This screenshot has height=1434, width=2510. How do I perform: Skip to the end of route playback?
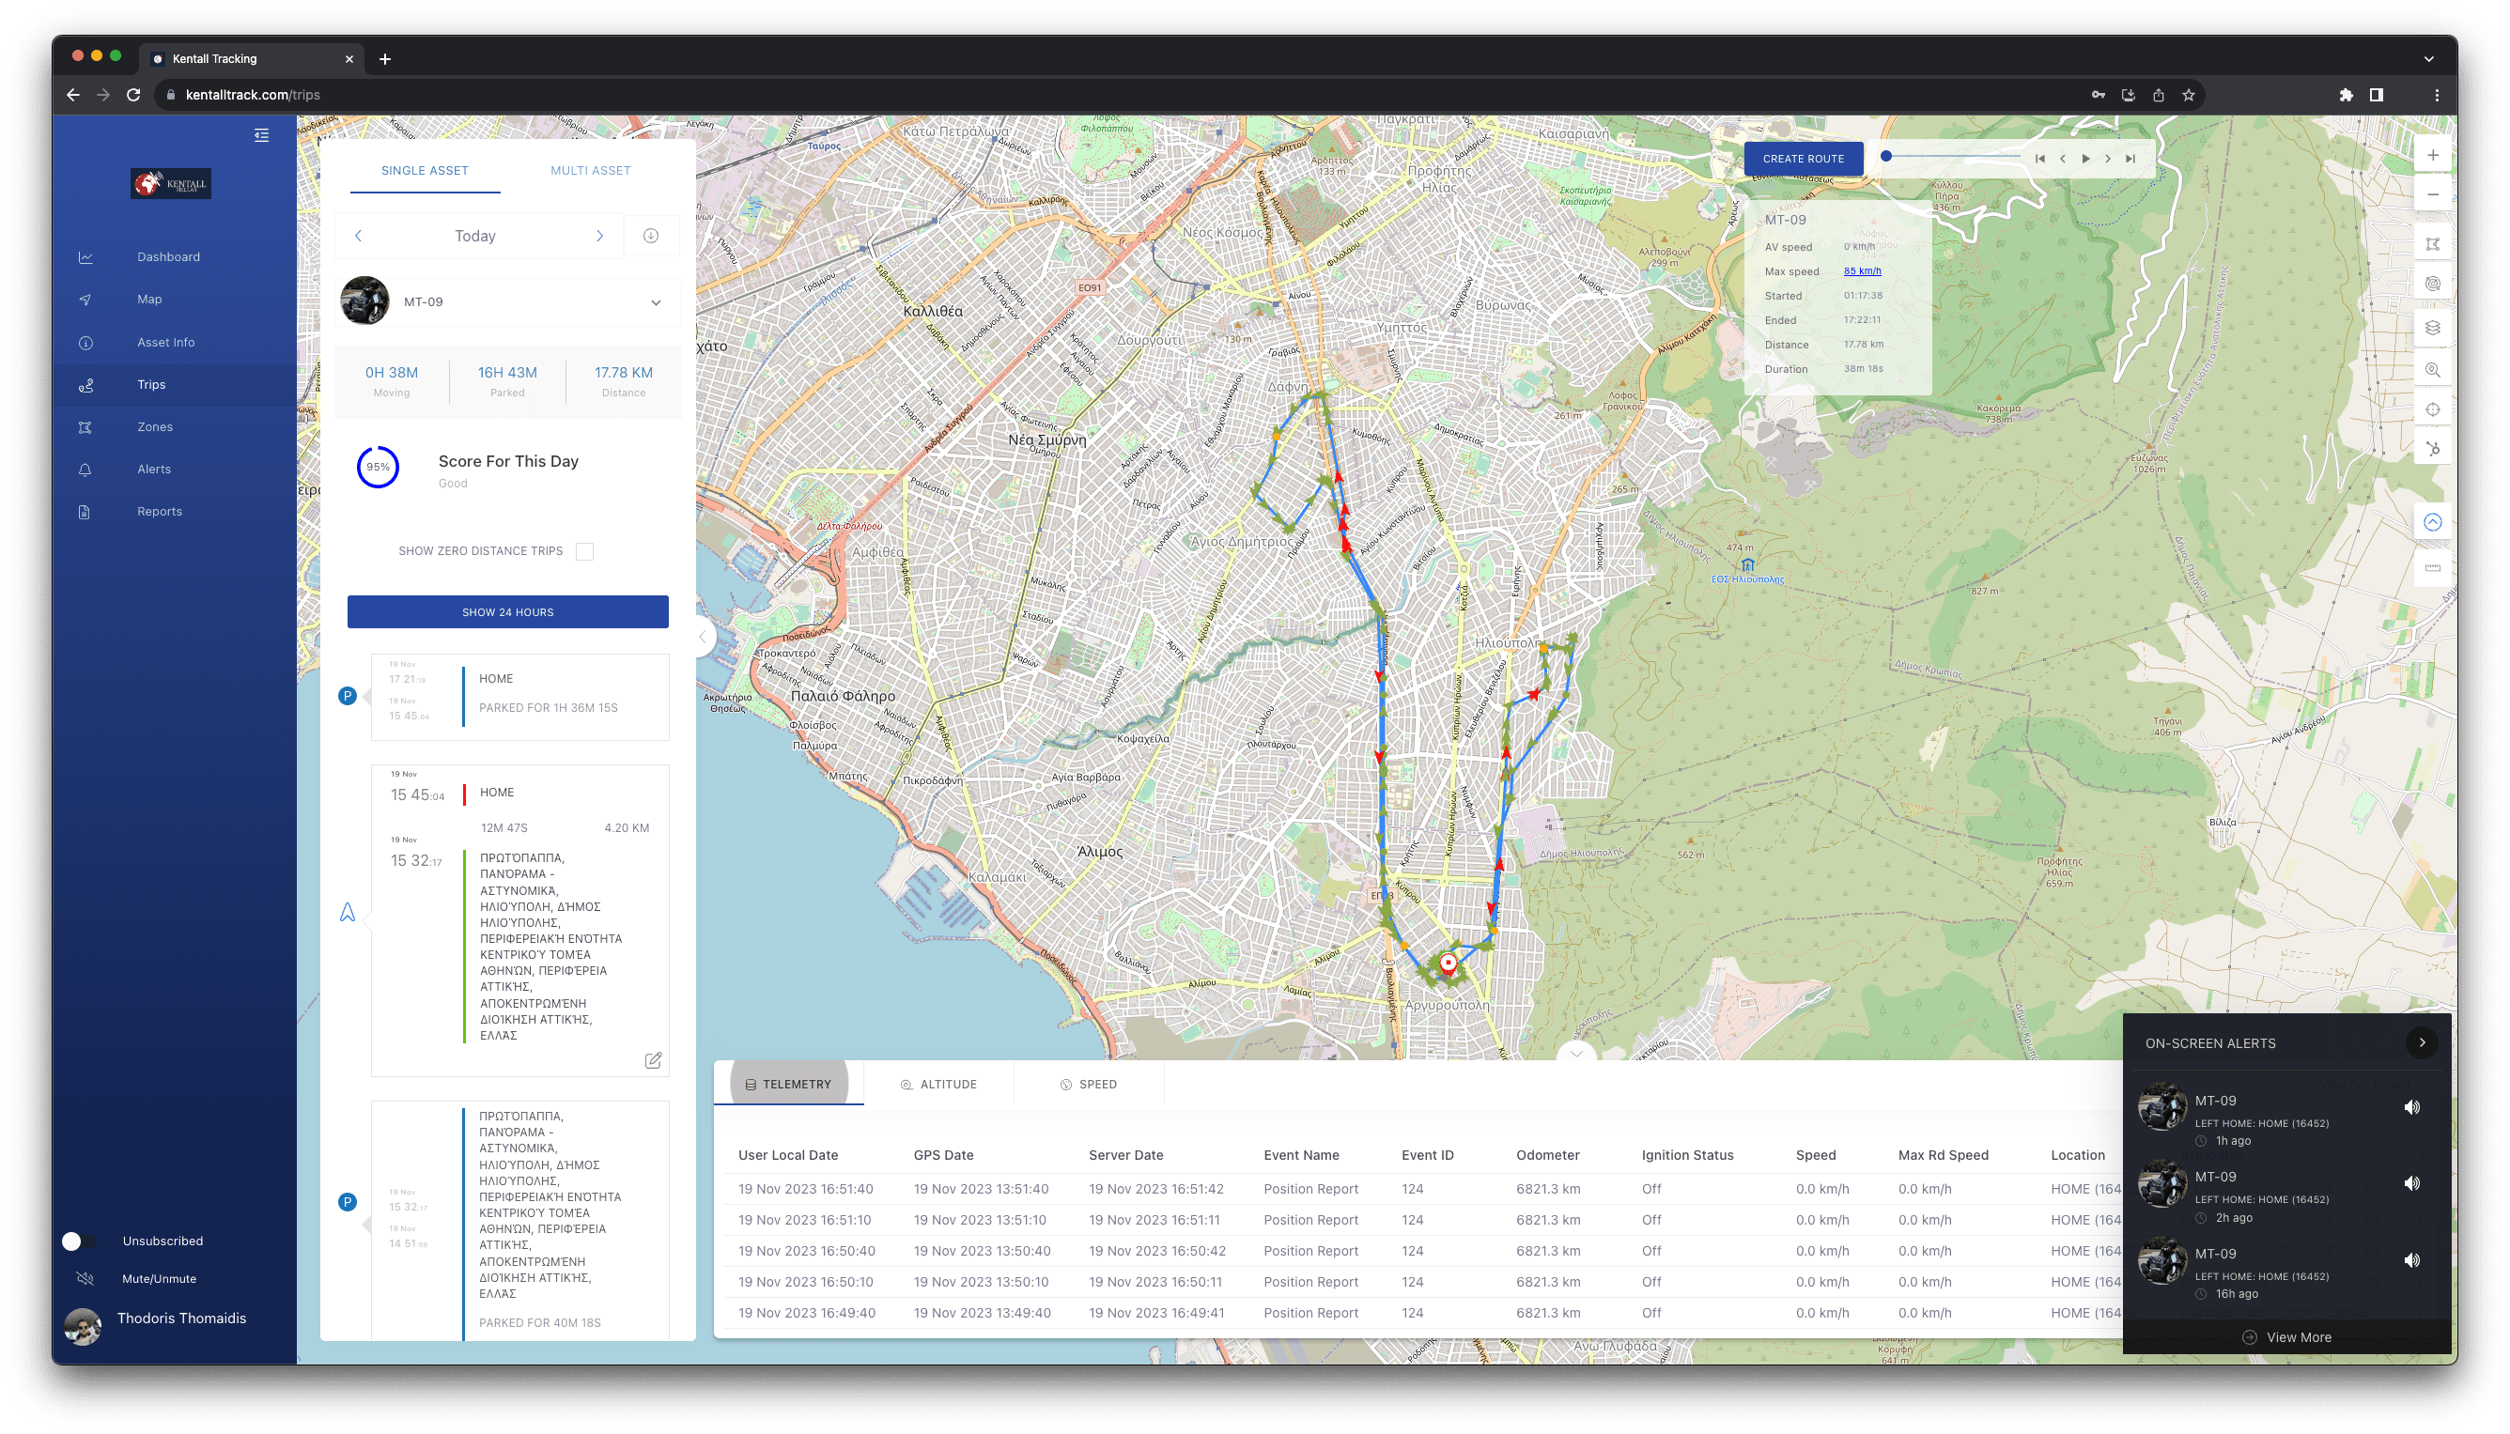[x=2130, y=159]
